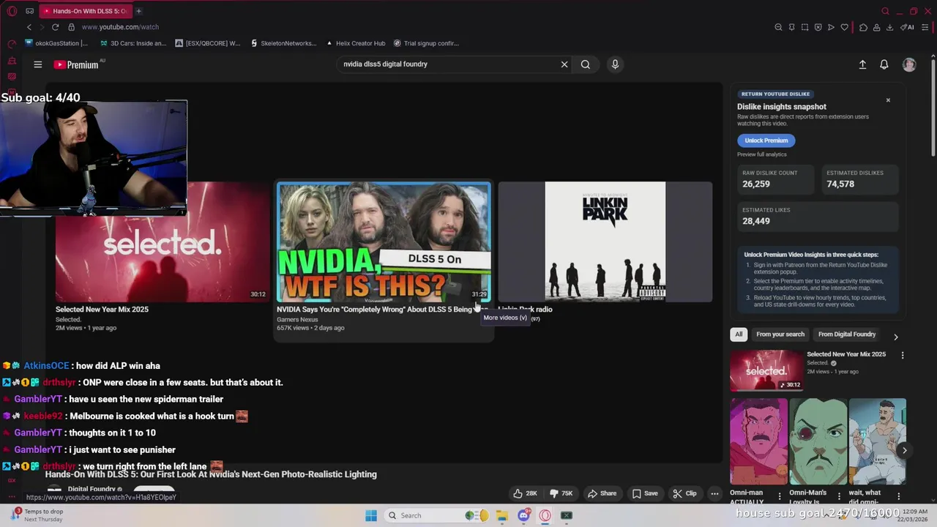Open the YouTube create/upload button
This screenshot has height=527, width=937.
862,64
